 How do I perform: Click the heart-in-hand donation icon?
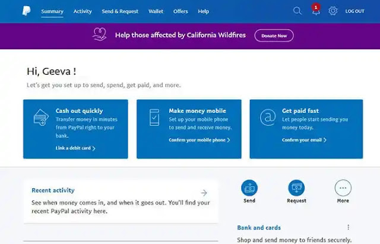click(99, 34)
